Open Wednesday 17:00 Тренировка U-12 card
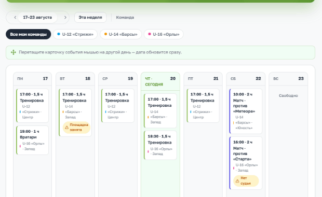This screenshot has width=322, height=197. tap(118, 106)
